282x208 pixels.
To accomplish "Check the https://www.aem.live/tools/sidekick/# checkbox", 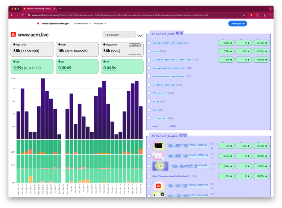I will (149, 176).
